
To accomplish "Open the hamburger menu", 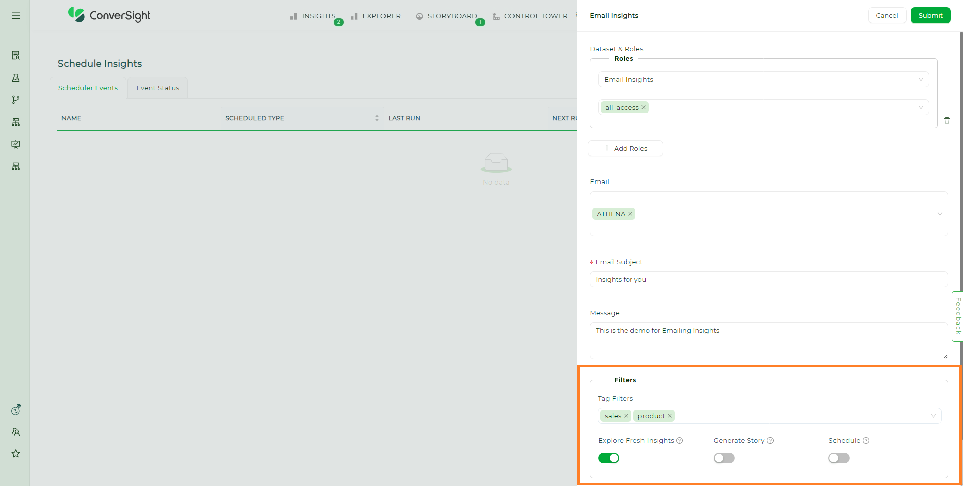I will coord(16,15).
